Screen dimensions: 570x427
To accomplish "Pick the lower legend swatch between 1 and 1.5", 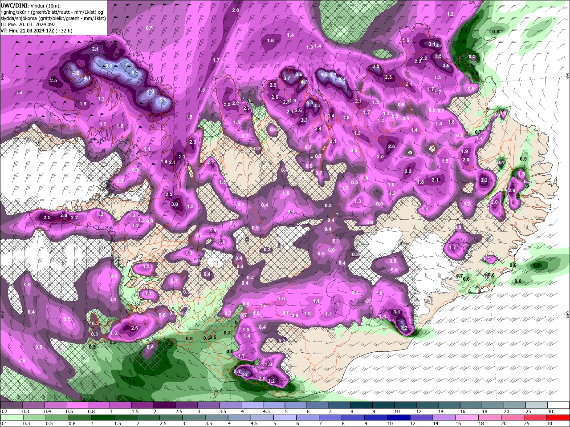I will pos(103,417).
